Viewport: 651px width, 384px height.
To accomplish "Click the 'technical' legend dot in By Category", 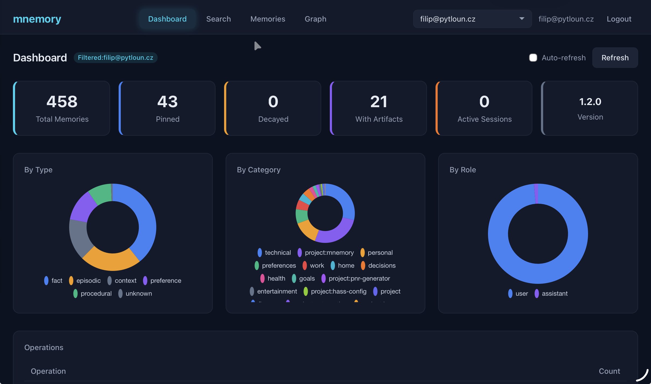I will point(260,252).
